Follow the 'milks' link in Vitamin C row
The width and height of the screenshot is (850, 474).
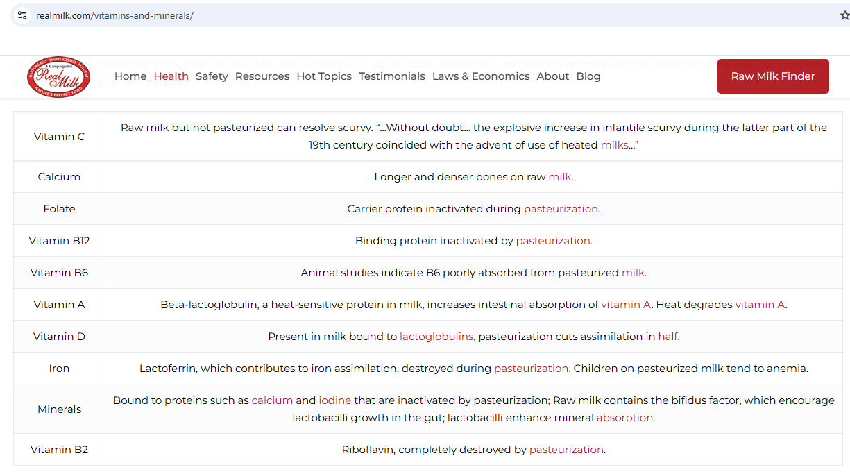pos(615,145)
